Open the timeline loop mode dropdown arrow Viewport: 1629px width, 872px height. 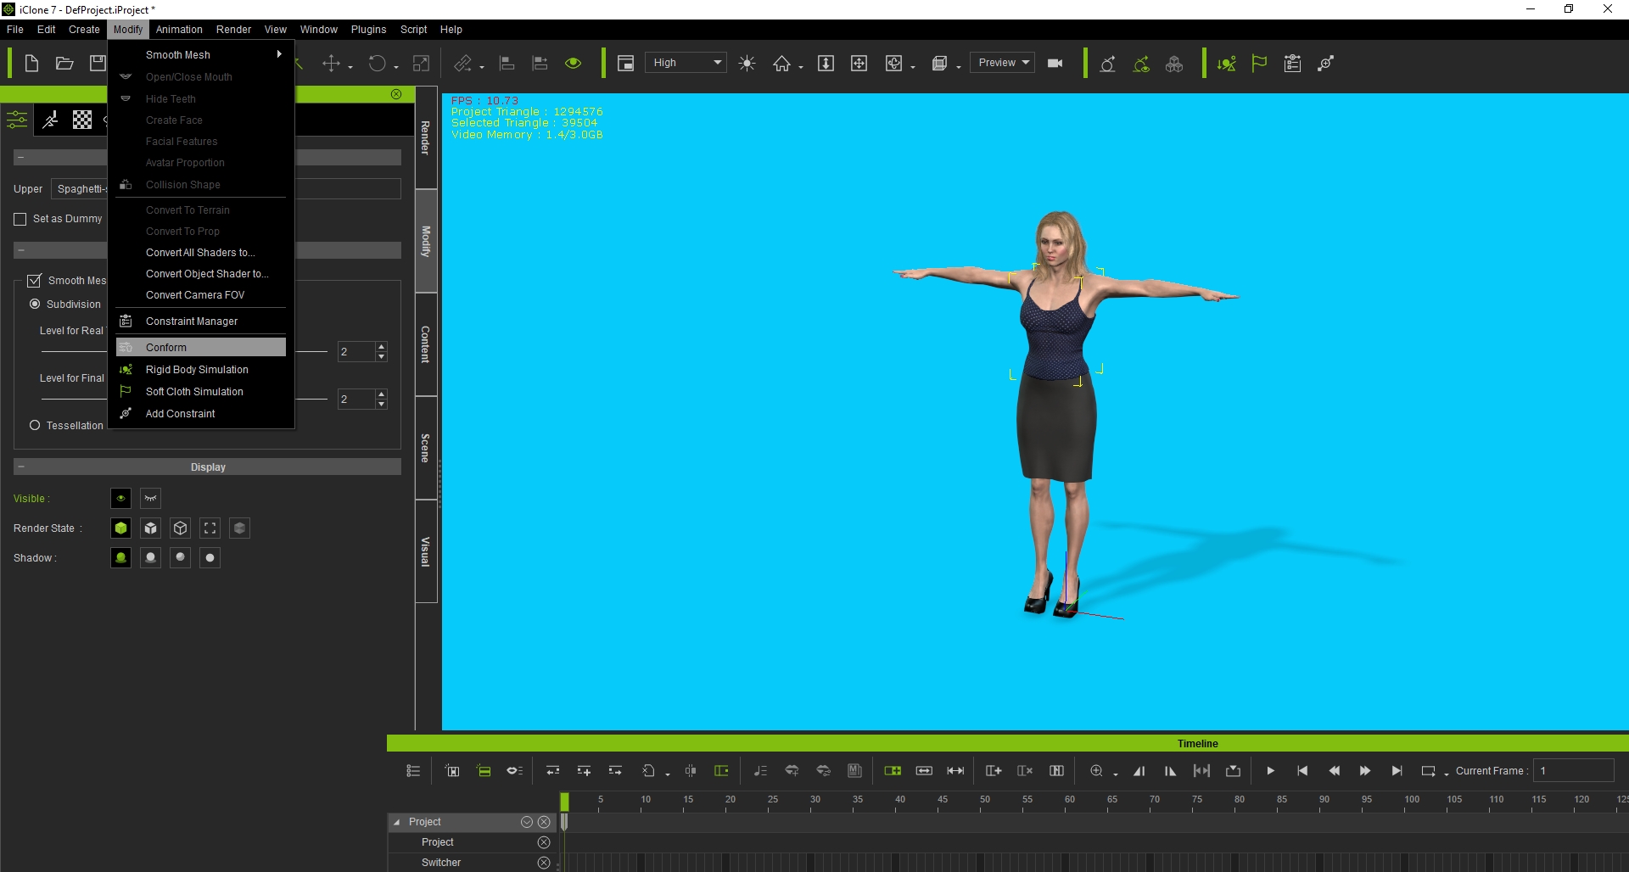tap(1447, 774)
